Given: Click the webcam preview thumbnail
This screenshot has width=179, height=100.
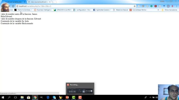Looking at the screenshot, I should tap(168, 92).
